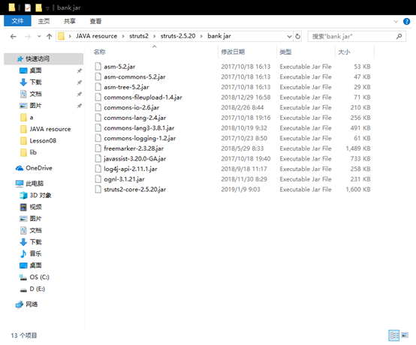The width and height of the screenshot is (416, 345).
Task: Go forward with the right arrow
Action: [28, 37]
